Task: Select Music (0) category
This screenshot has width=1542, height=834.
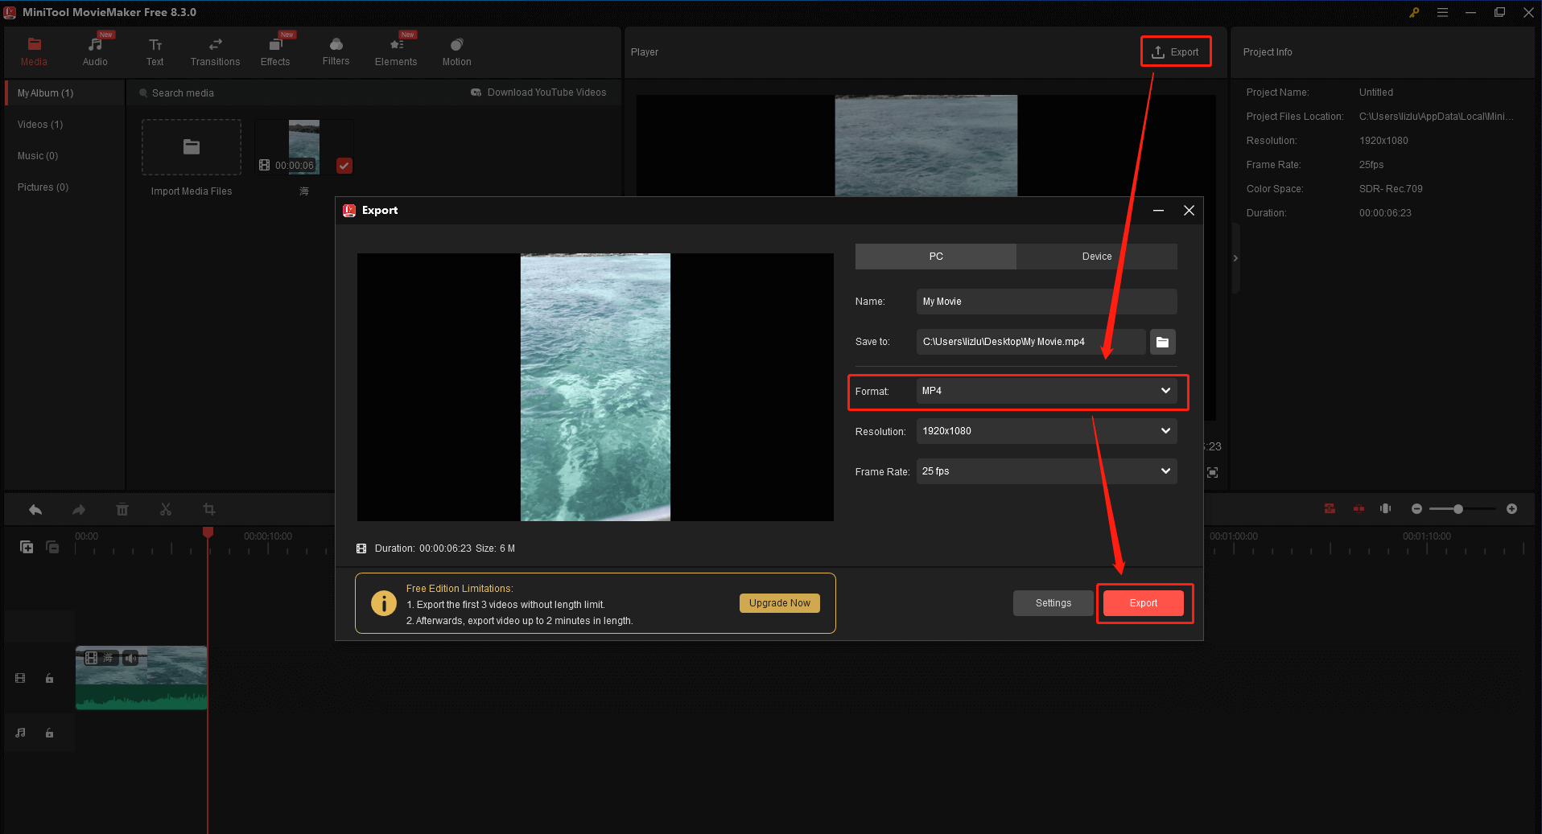Action: point(38,156)
